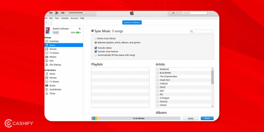Go back with the left arrow
The height and width of the screenshot is (132, 264).
[47, 22]
